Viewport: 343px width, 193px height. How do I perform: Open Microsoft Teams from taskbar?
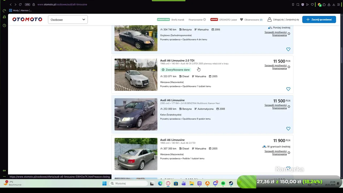click(x=184, y=184)
